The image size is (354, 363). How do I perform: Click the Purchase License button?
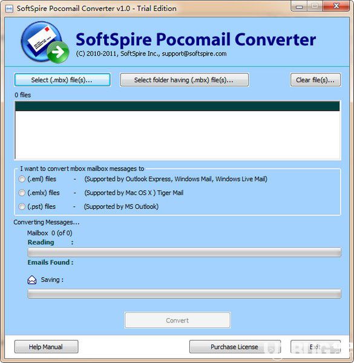pyautogui.click(x=235, y=347)
